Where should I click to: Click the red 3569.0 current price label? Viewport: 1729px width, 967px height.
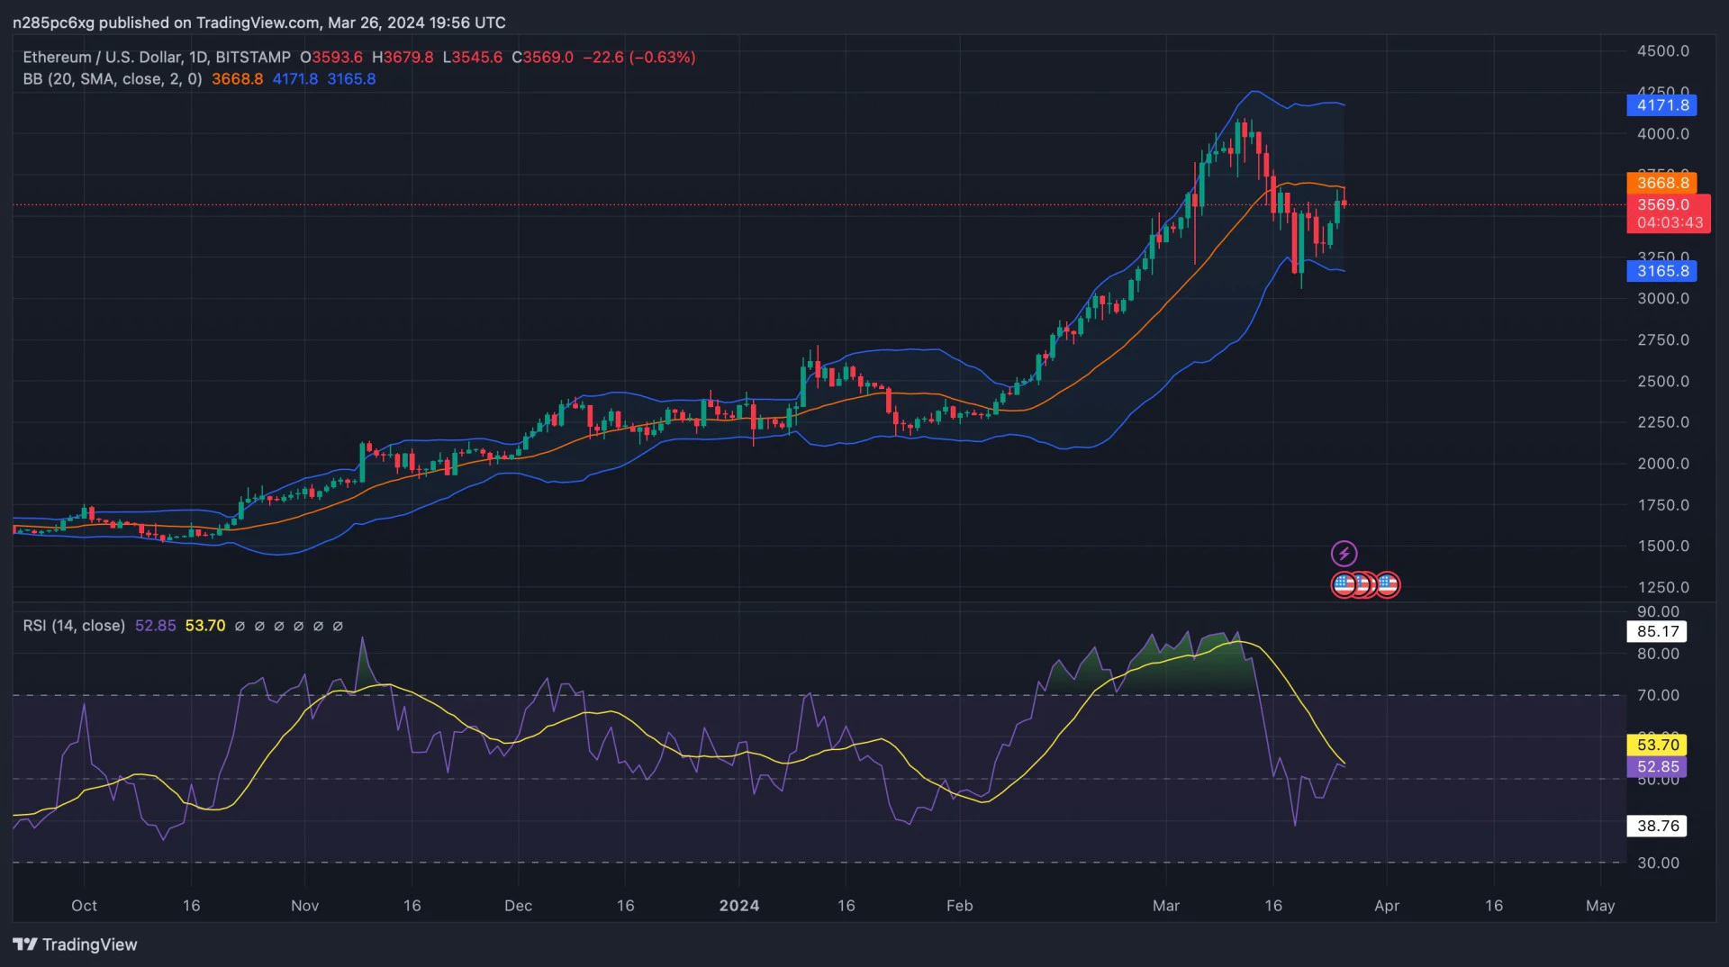pyautogui.click(x=1667, y=205)
